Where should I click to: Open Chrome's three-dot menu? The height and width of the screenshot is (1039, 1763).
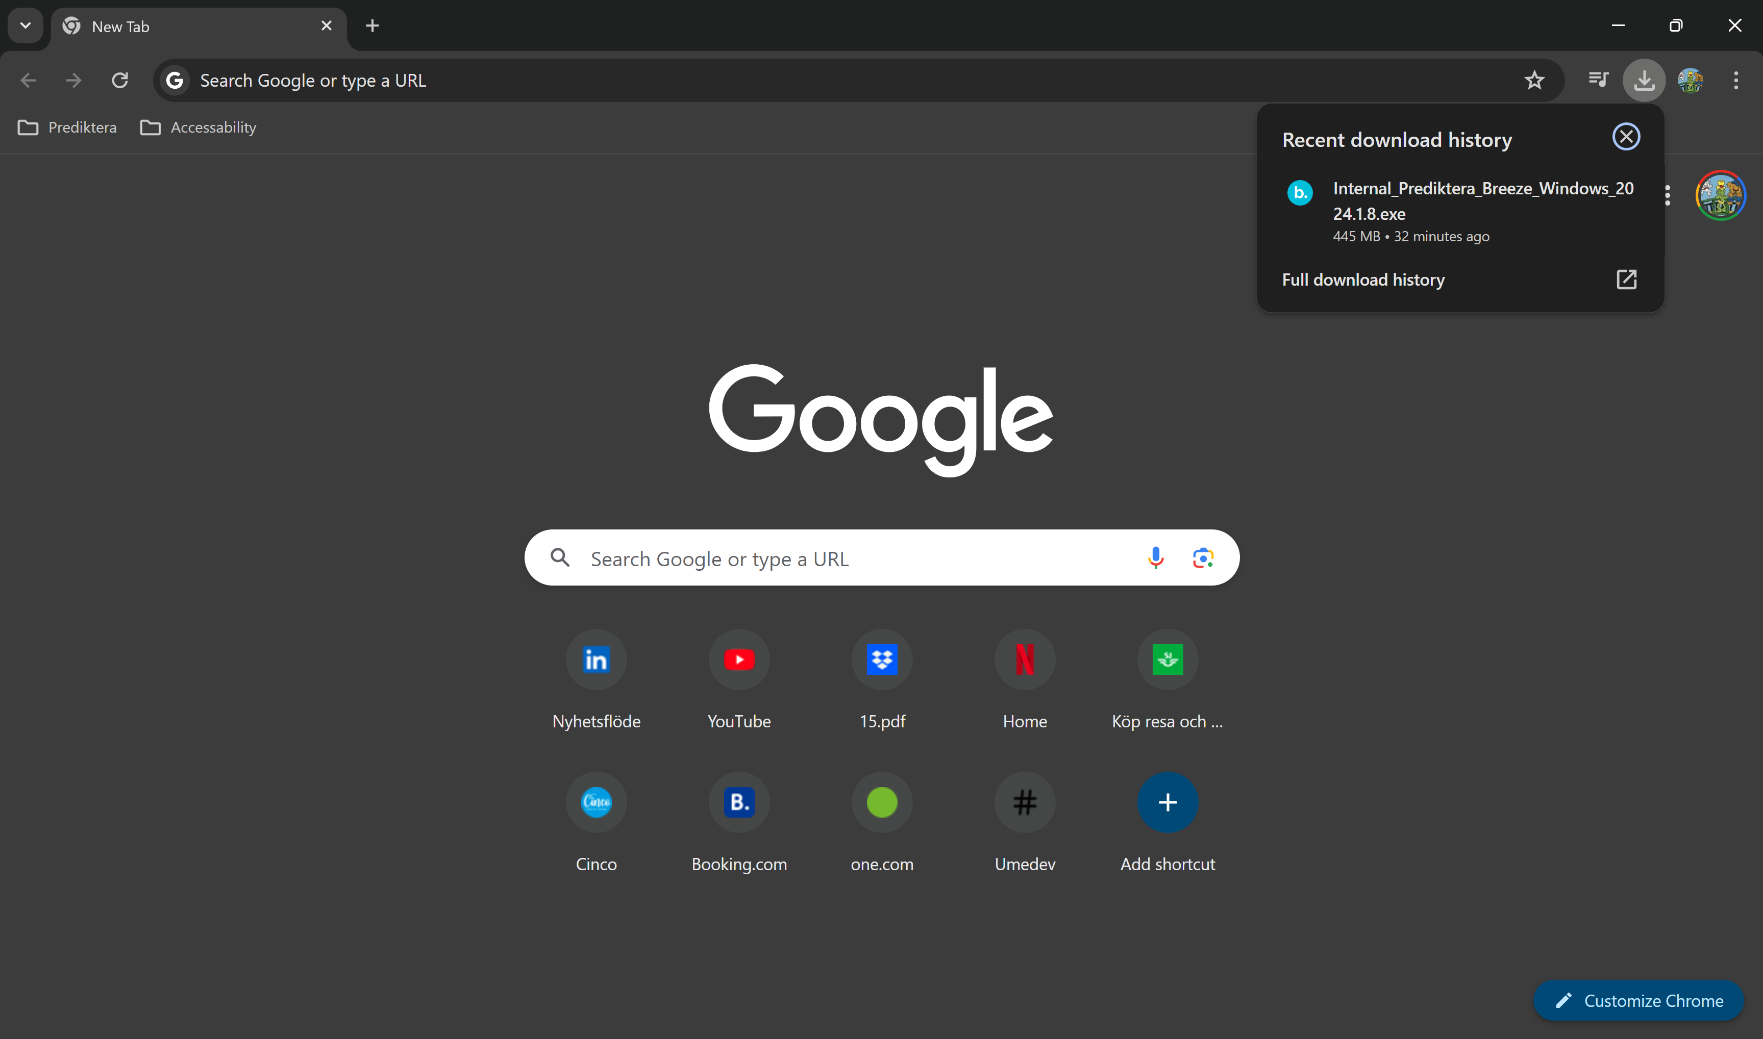1736,80
